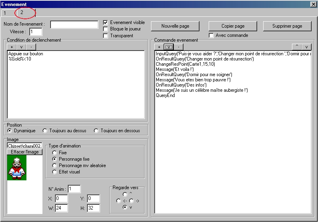Screen dimensions: 318x222
Task: Choose Personnage mv aleatoire animation type
Action: click(x=55, y=165)
